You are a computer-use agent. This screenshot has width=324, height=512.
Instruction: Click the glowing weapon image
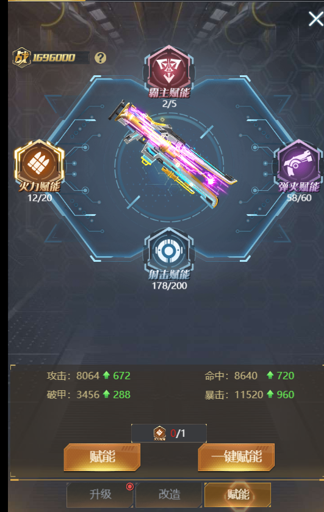[173, 154]
